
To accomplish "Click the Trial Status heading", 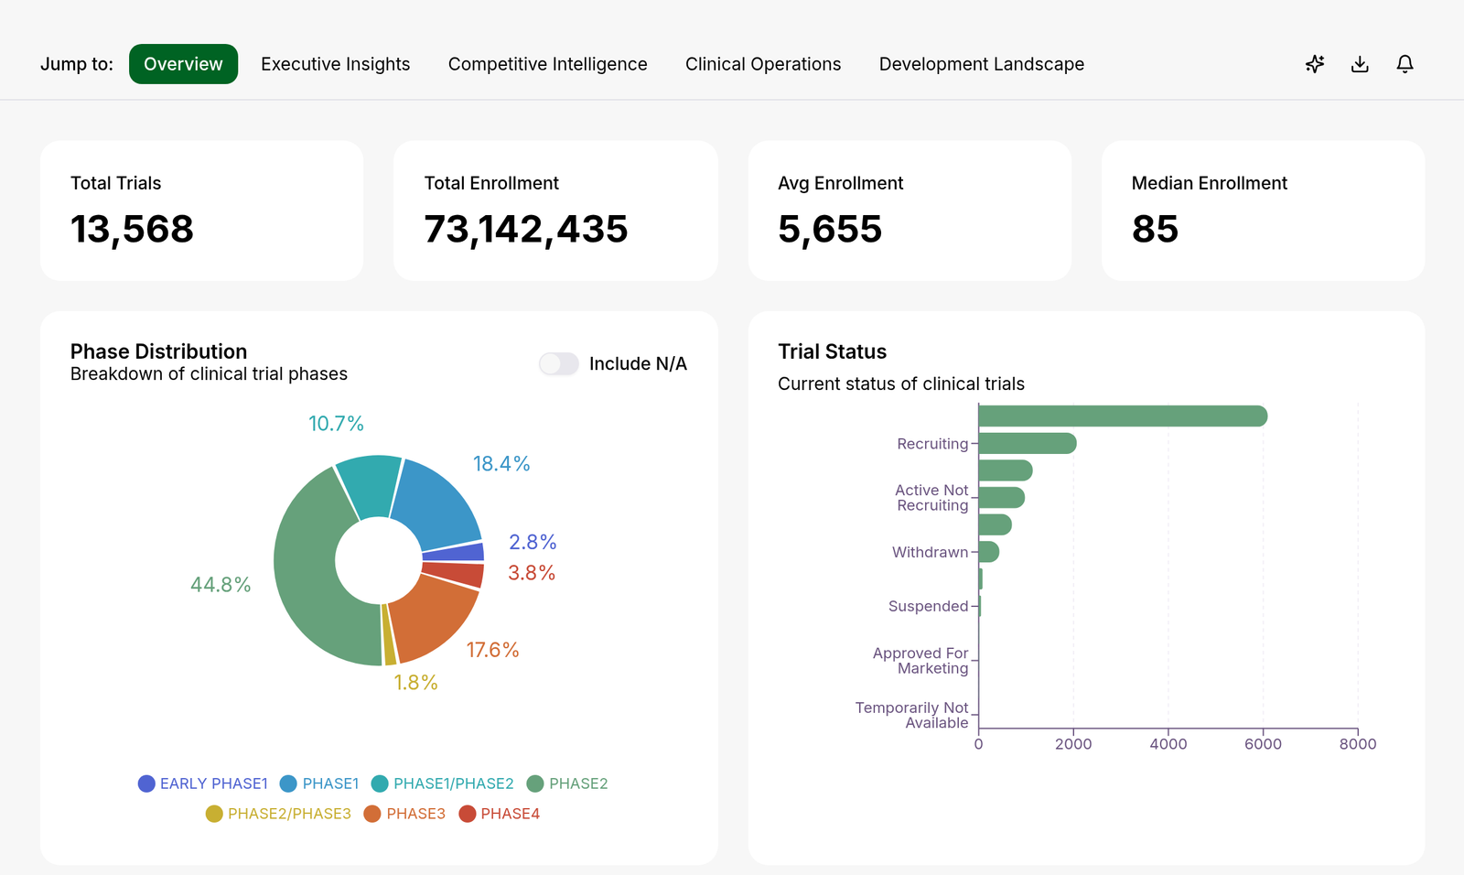I will pyautogui.click(x=832, y=351).
